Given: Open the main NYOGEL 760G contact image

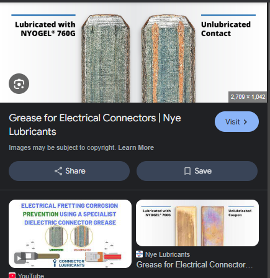Looking at the screenshot, I should coord(133,53).
